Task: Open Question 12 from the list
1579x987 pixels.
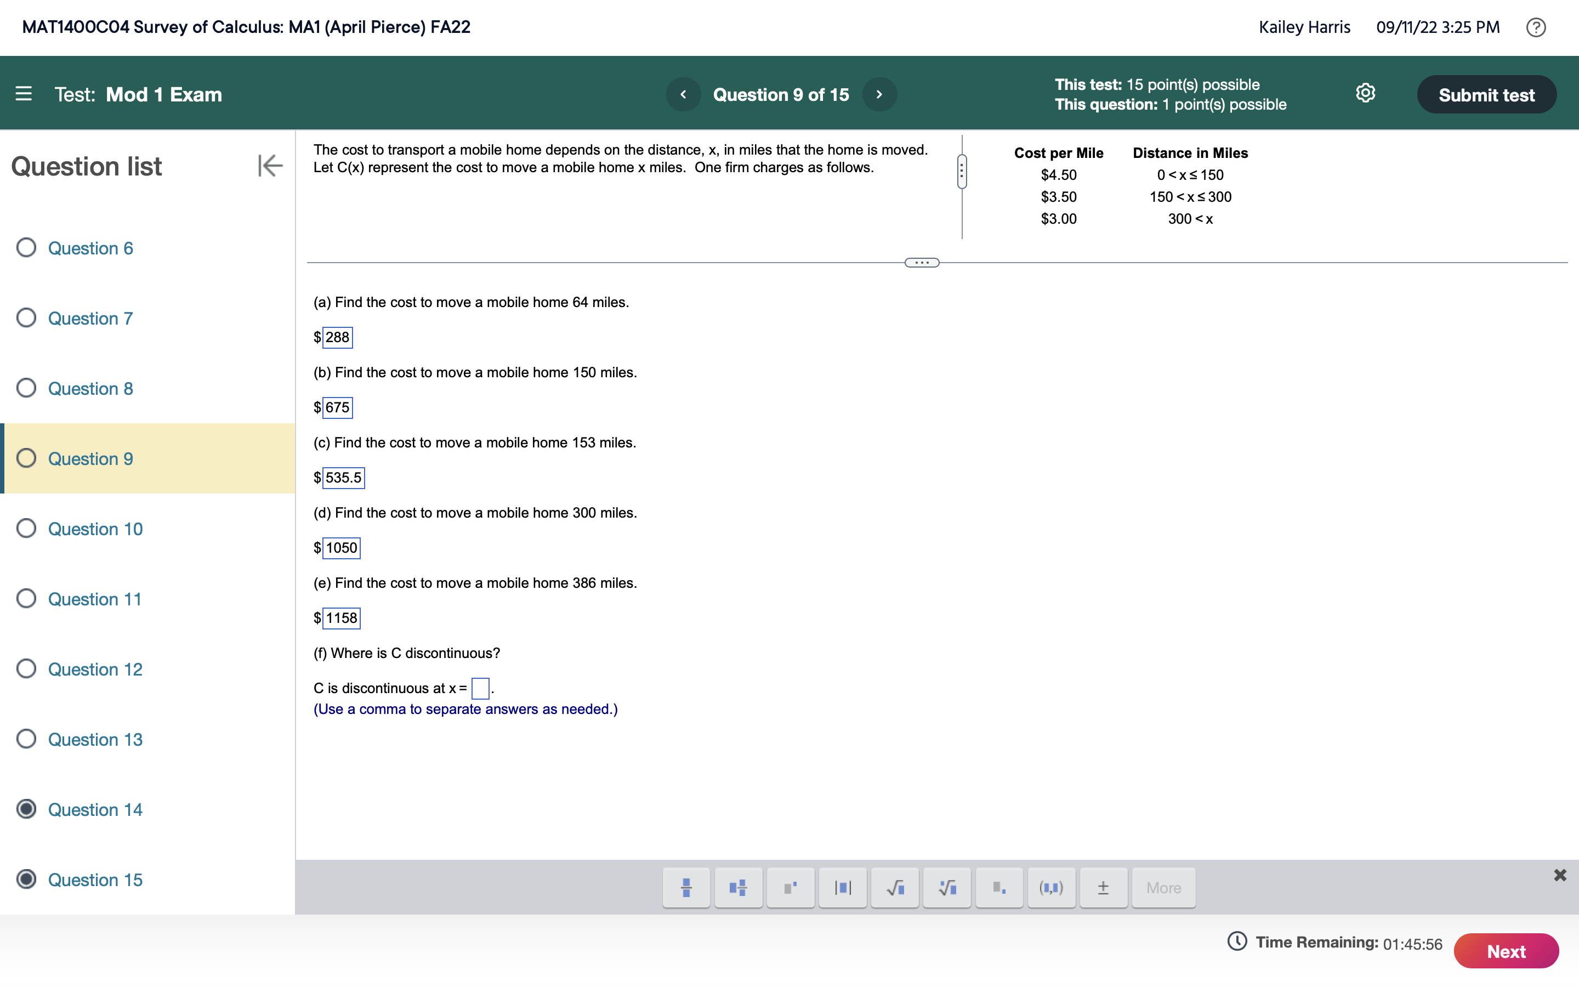Action: point(95,669)
